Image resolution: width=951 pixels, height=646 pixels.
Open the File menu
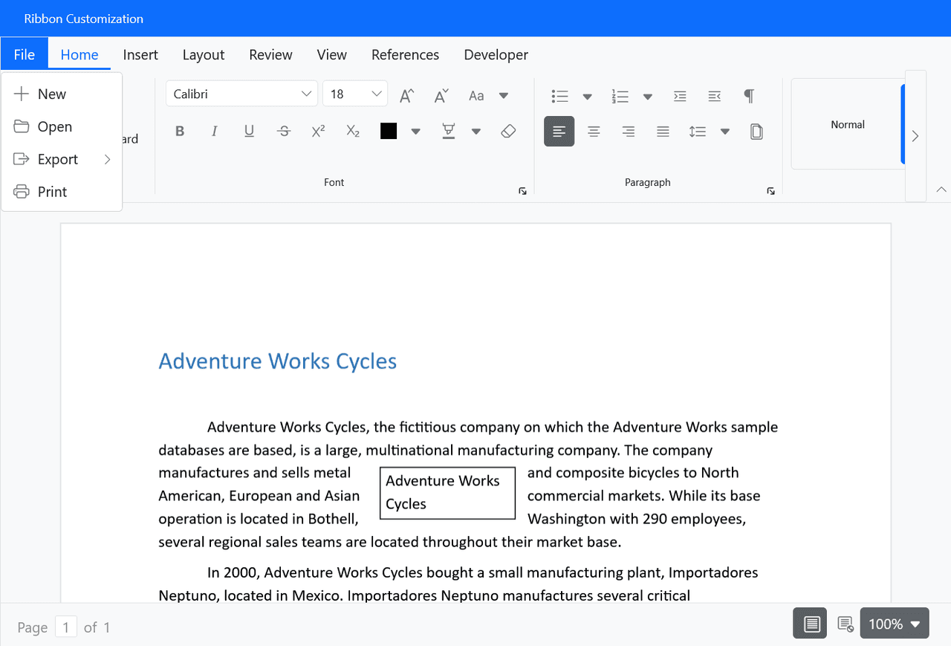[x=25, y=54]
